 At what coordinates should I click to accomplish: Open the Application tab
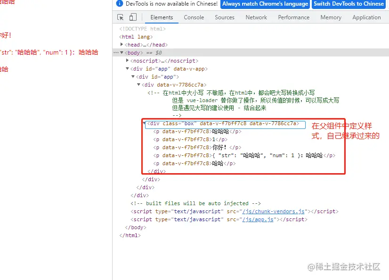[x=366, y=17]
